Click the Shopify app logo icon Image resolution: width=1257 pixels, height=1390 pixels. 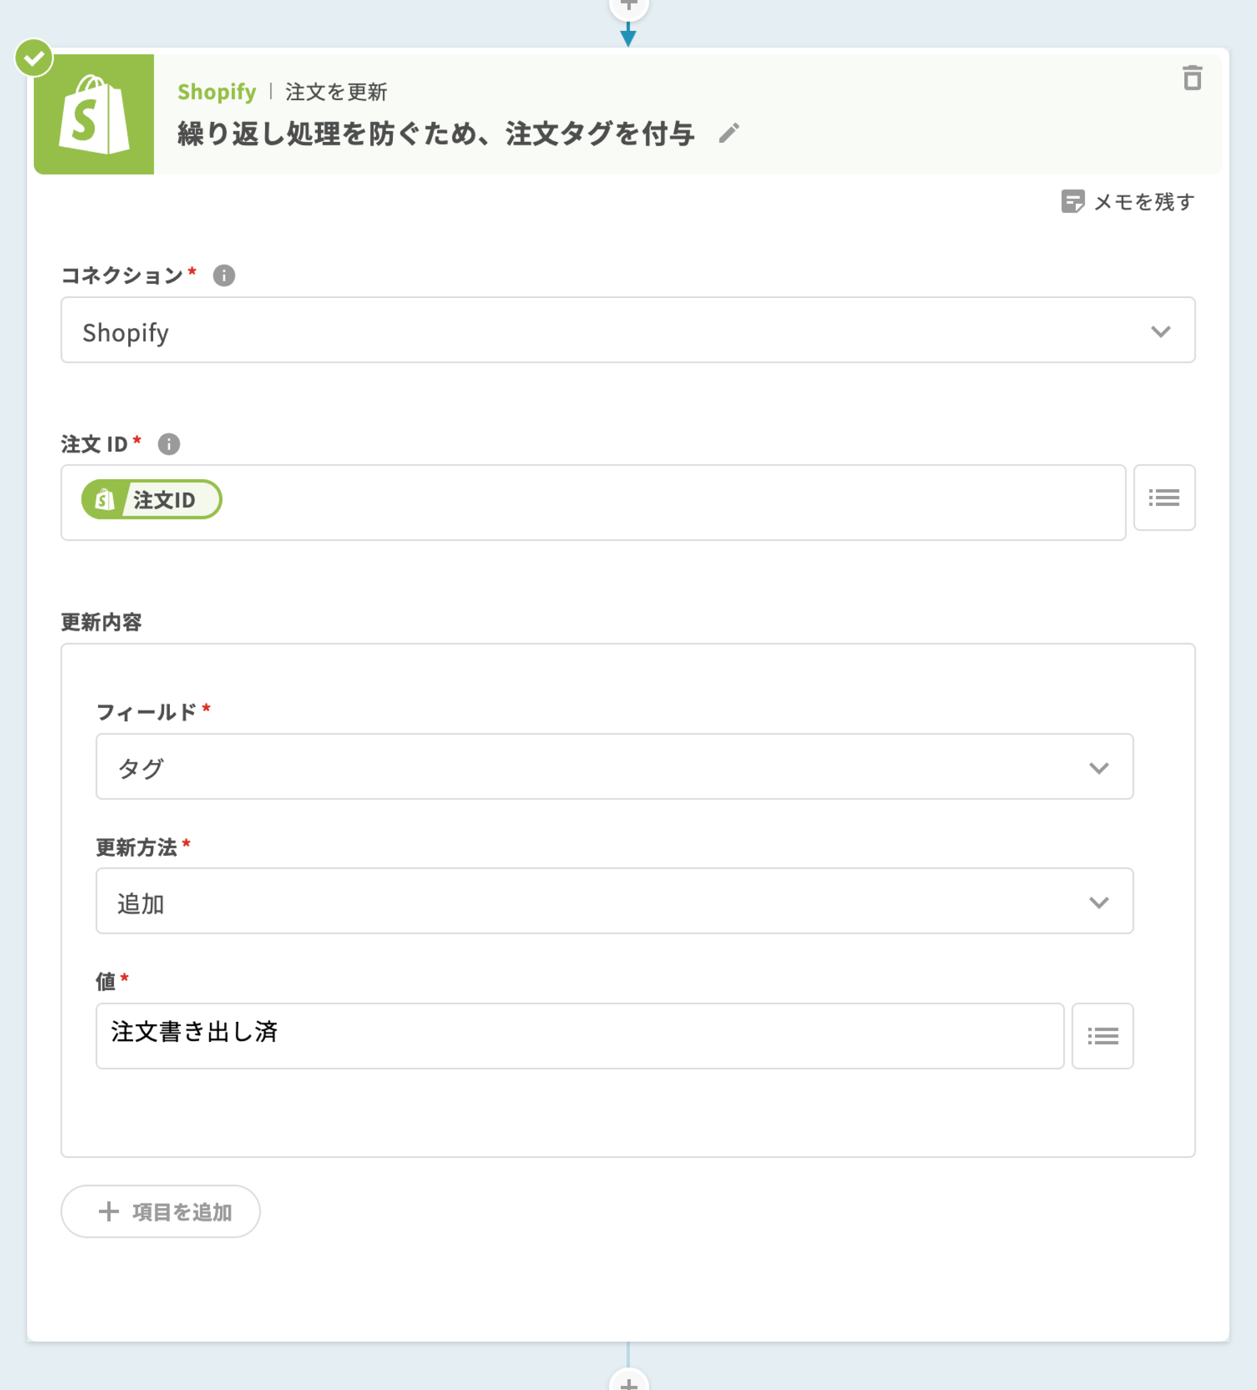coord(94,114)
